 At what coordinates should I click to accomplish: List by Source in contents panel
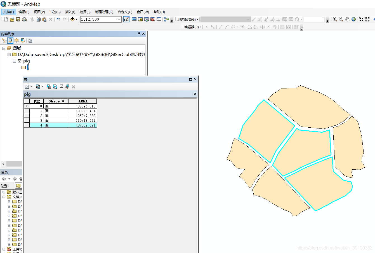pyautogui.click(x=10, y=41)
